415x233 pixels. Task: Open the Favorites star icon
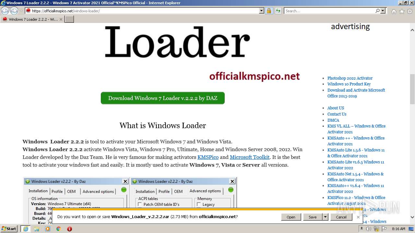click(402, 11)
